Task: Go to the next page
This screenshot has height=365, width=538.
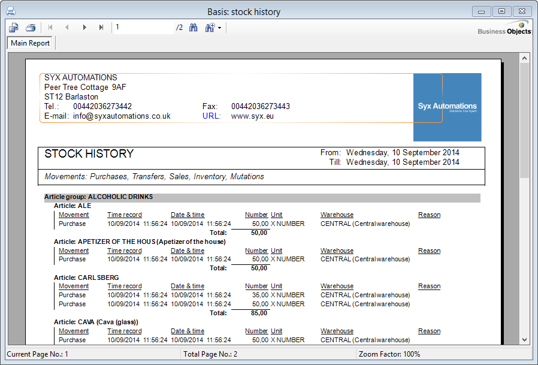Action: (84, 28)
